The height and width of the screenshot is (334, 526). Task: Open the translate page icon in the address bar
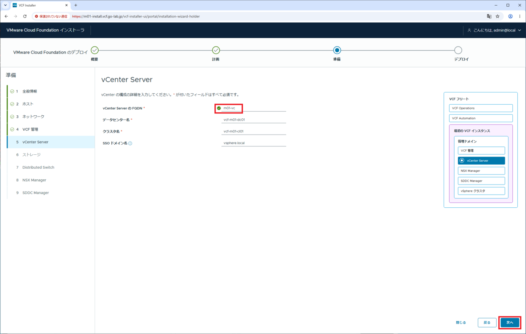(x=489, y=16)
